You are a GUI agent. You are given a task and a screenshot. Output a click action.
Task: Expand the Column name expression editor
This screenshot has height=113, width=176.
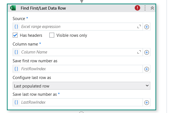tap(139, 52)
